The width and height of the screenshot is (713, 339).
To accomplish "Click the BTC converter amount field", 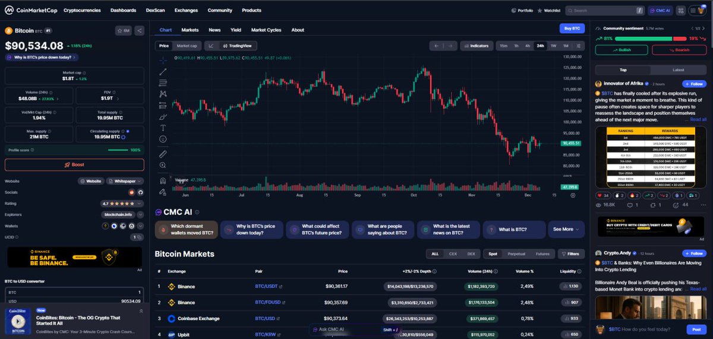I will [74, 292].
